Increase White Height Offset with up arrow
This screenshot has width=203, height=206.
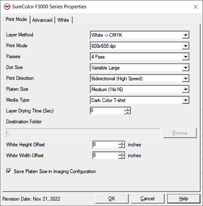pyautogui.click(x=121, y=143)
